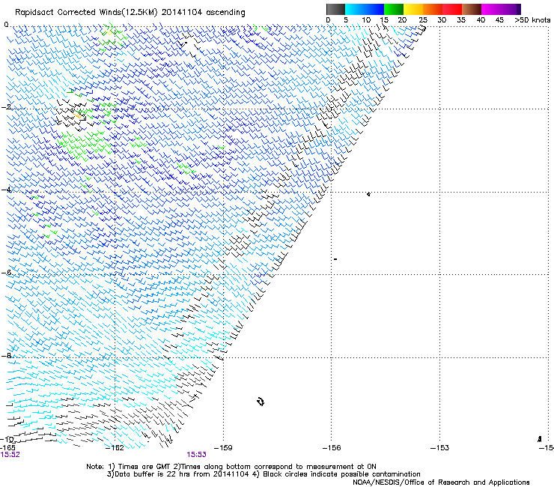Click the latitude label '-8'

(x=6, y=355)
